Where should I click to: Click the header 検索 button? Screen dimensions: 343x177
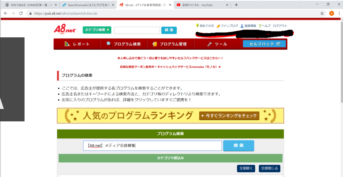coord(169,30)
